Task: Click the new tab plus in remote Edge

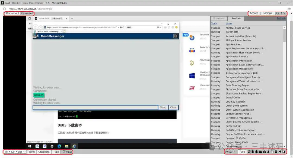Action: click(72, 18)
